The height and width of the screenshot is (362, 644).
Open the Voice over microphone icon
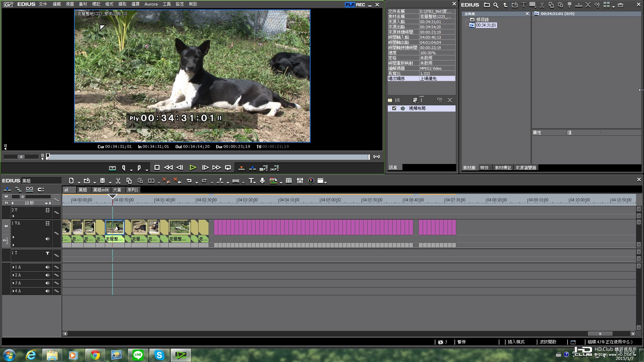pos(263,181)
